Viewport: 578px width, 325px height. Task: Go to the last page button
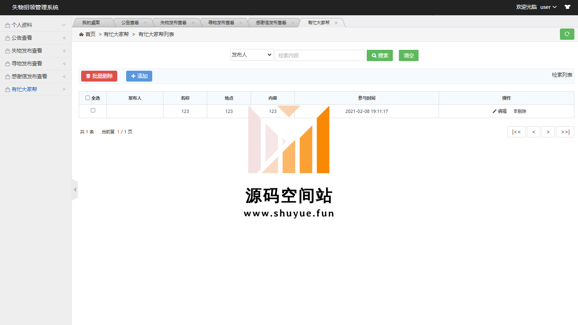click(565, 132)
